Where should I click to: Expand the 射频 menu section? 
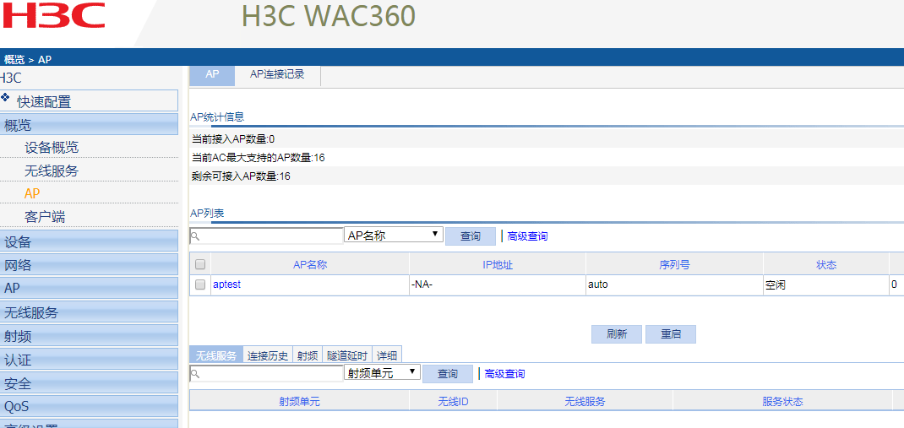(x=90, y=336)
